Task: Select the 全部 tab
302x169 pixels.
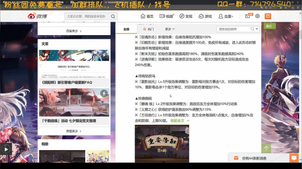Action: click(x=126, y=29)
